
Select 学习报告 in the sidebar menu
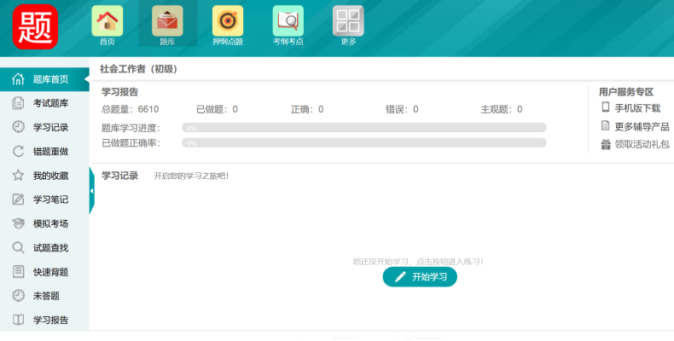click(x=44, y=320)
